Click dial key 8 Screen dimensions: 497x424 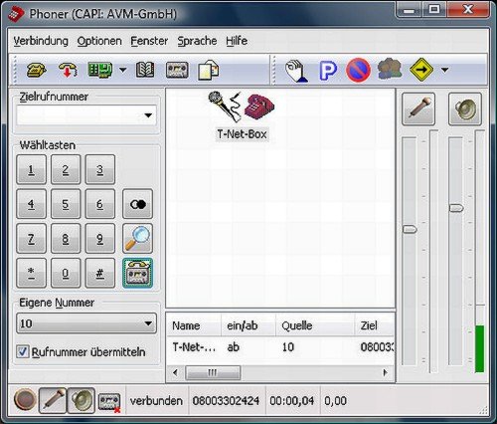pos(66,239)
